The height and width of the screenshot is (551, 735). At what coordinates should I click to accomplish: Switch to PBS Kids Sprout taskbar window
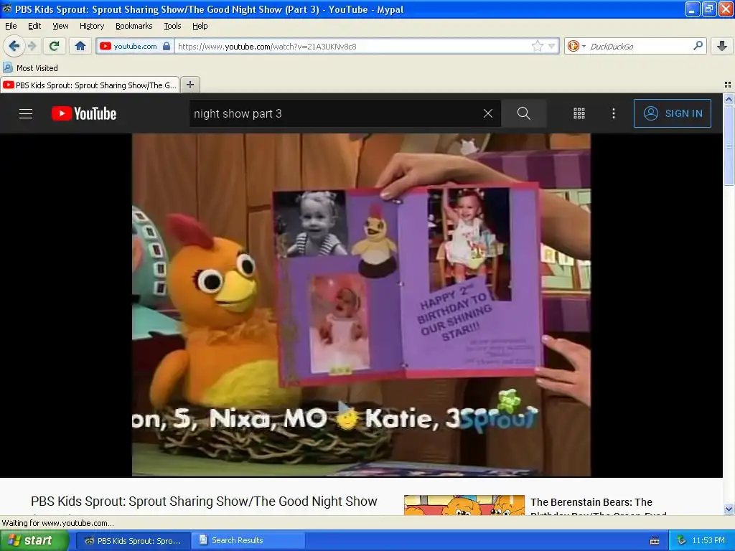133,540
